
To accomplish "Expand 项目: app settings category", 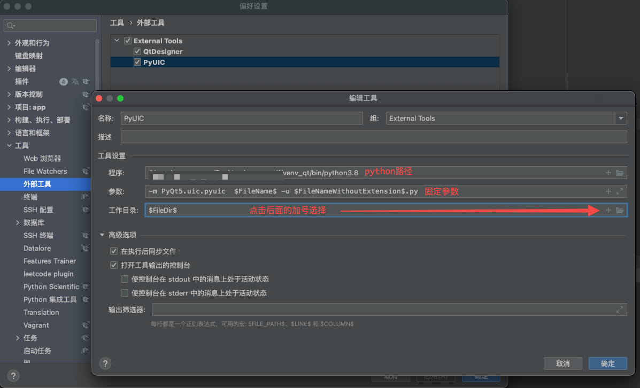I will 9,107.
